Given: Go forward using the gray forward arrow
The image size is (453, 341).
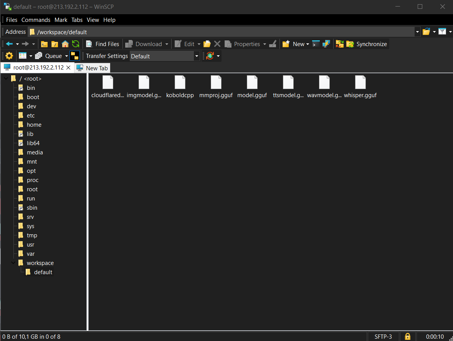Looking at the screenshot, I should [25, 44].
